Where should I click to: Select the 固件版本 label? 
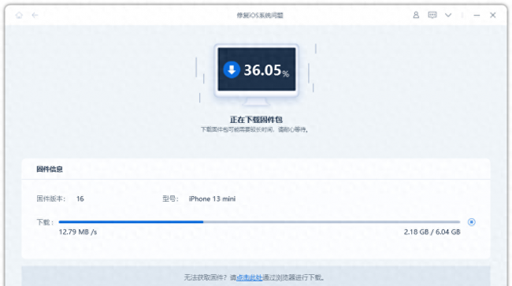tap(51, 199)
